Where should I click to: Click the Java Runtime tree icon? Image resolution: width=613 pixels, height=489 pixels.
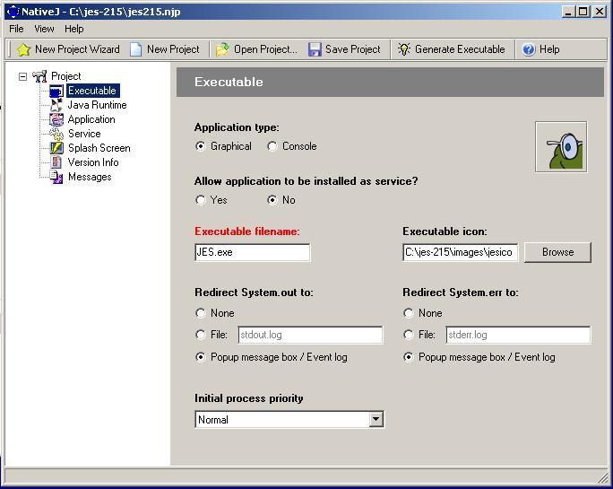(56, 105)
